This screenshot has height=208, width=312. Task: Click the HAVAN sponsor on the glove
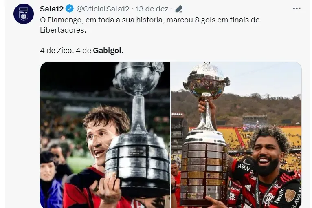pos(244,167)
